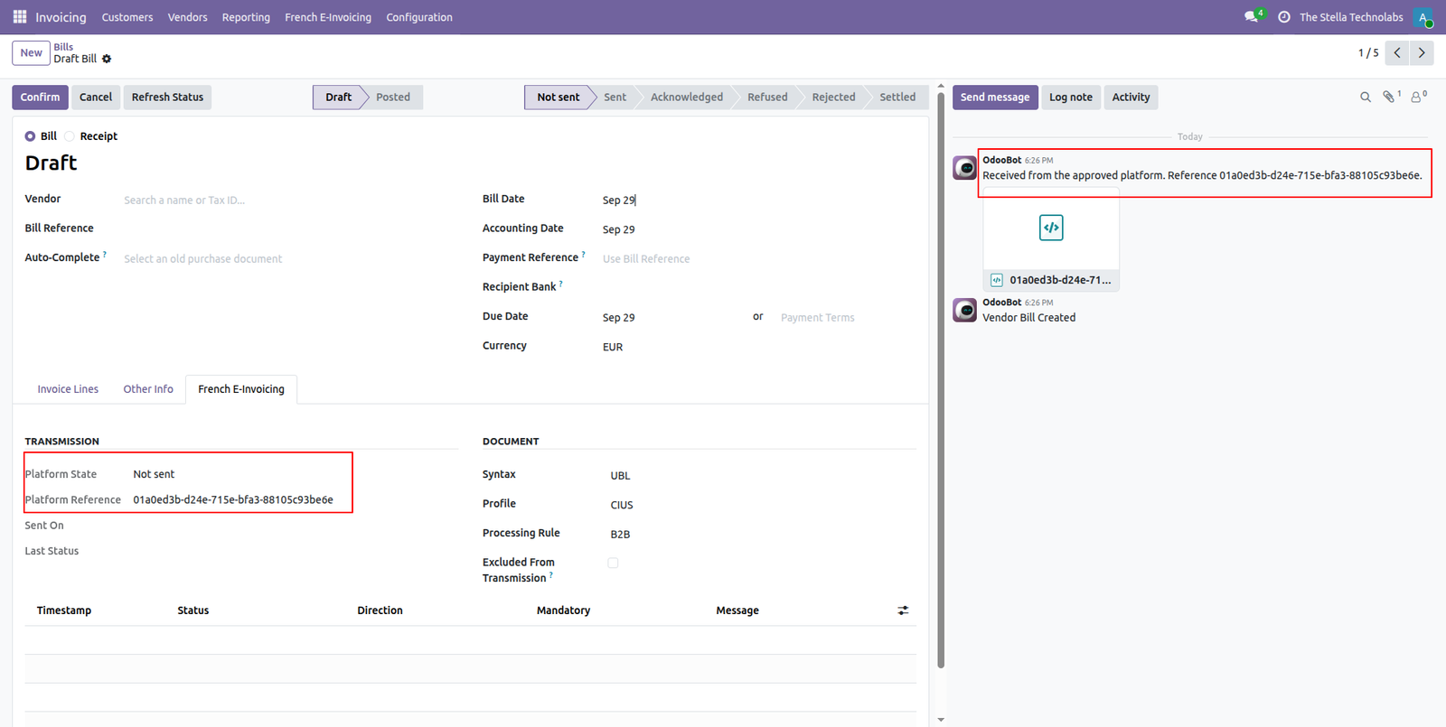Click the Platform Reference value text
This screenshot has width=1446, height=727.
(233, 499)
